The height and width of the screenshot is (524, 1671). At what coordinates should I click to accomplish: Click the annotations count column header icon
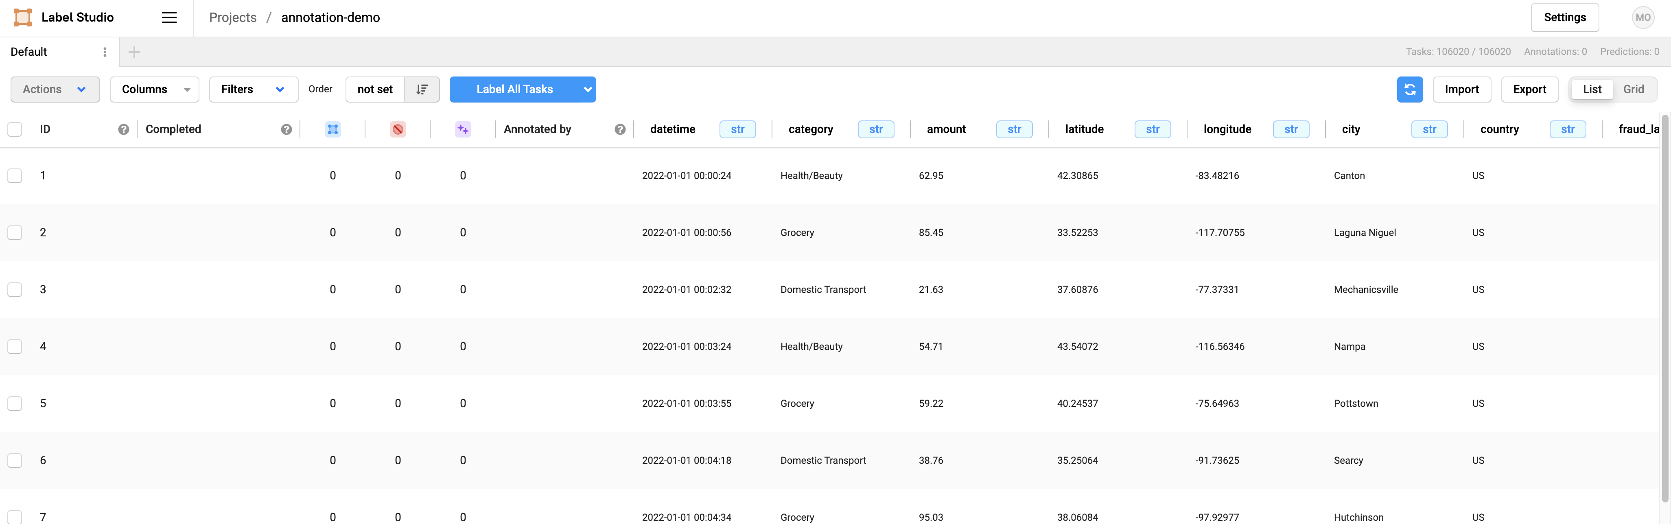(333, 129)
